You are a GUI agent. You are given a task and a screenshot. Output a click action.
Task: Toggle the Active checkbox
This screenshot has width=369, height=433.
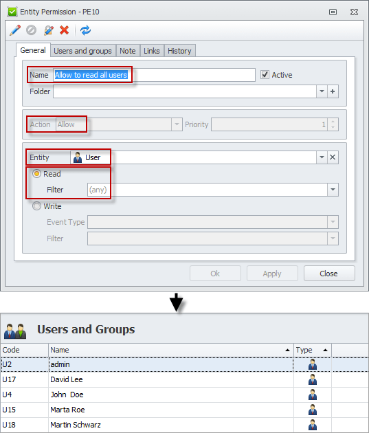265,74
